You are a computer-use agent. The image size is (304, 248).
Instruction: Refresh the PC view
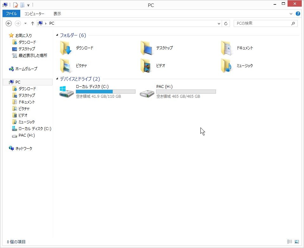click(x=226, y=23)
